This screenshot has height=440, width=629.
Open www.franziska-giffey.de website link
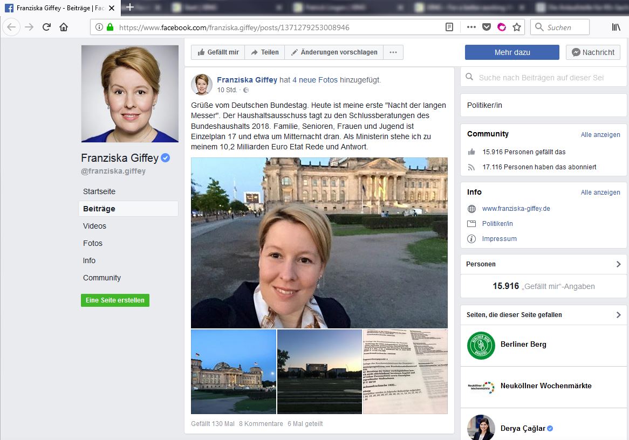[516, 209]
